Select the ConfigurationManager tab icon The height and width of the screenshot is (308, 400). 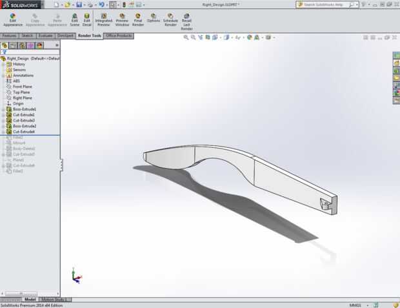click(x=22, y=45)
